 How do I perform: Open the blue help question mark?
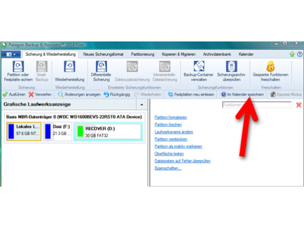coord(300,54)
